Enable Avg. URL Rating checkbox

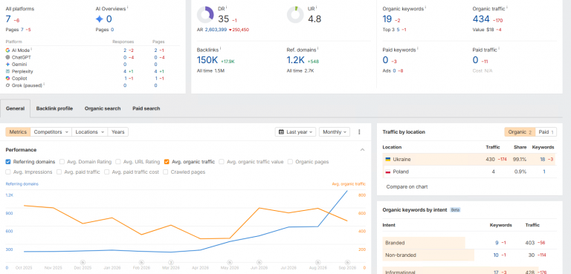(x=118, y=162)
